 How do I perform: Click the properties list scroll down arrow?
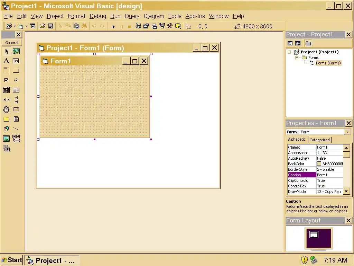[346, 191]
